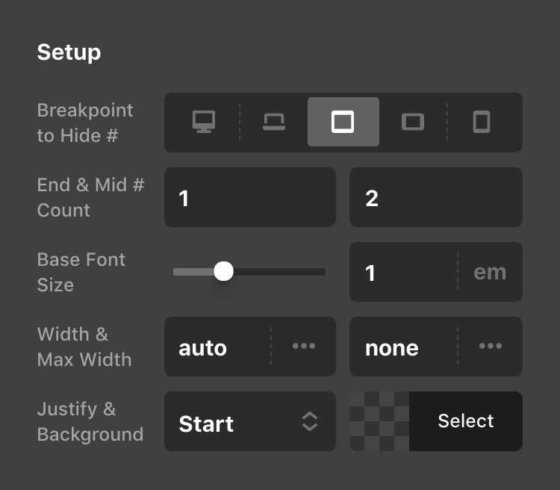Choose the highlighted large tablet breakpoint
Screen dimensions: 560x490
click(x=343, y=122)
